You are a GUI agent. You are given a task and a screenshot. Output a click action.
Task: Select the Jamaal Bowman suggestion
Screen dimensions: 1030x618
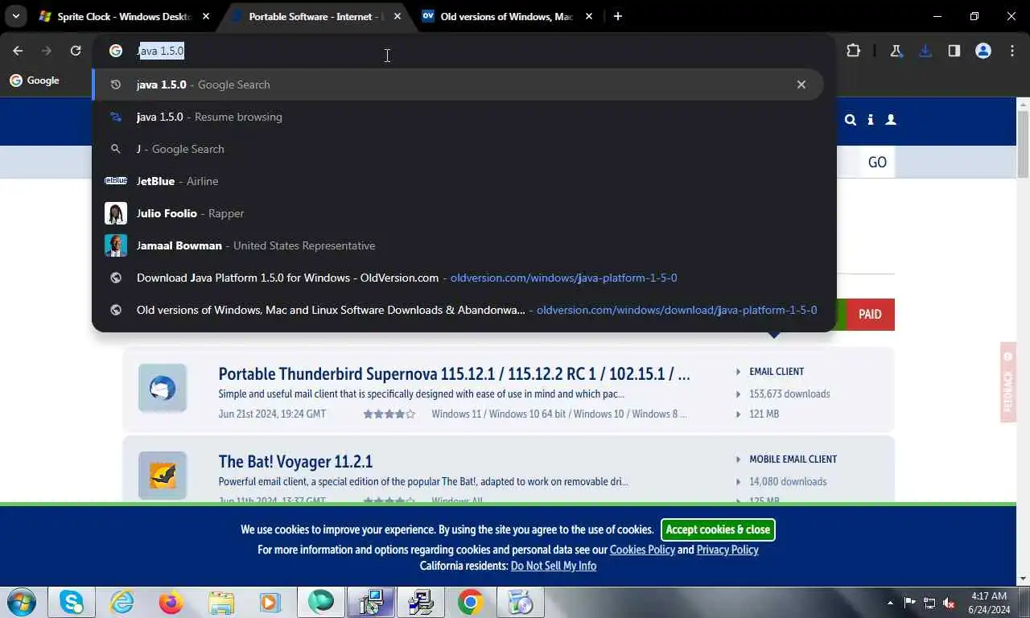[458, 245]
